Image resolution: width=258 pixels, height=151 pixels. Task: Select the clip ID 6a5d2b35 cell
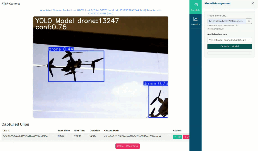[x=25, y=136]
